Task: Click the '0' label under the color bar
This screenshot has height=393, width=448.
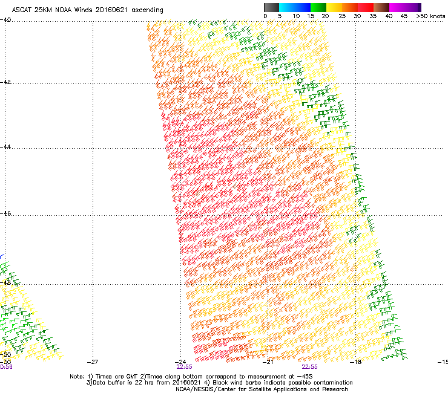Action: [x=265, y=16]
